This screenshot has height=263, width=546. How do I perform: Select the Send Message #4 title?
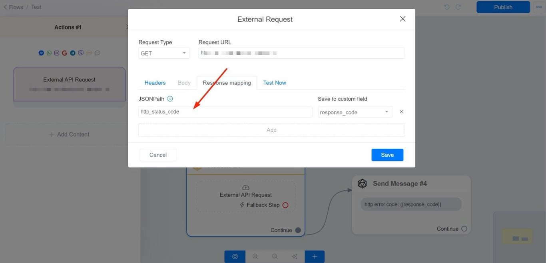[400, 183]
